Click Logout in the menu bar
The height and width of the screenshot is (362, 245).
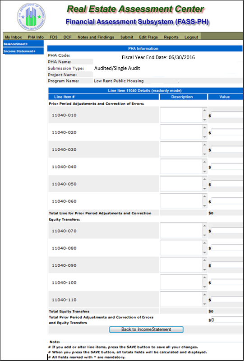[191, 37]
